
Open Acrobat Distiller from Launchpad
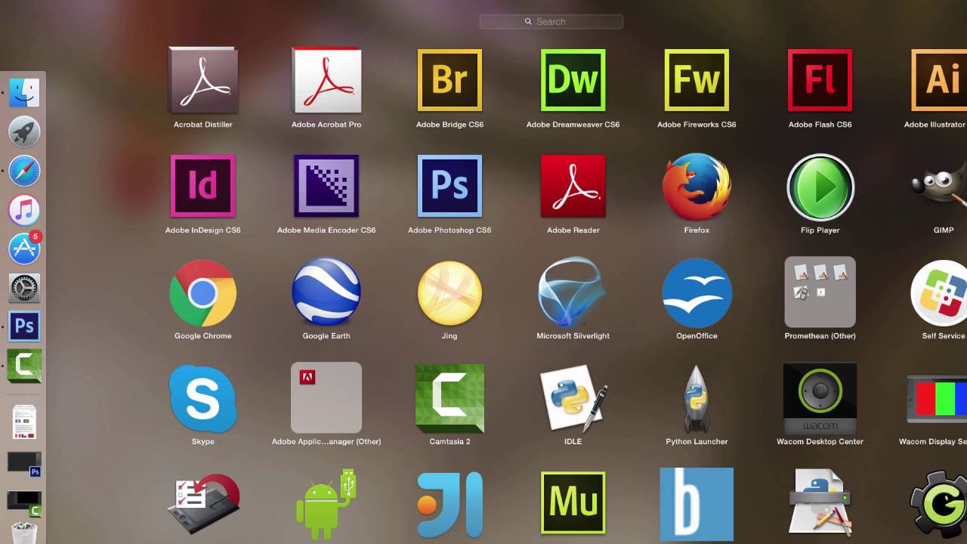[202, 80]
